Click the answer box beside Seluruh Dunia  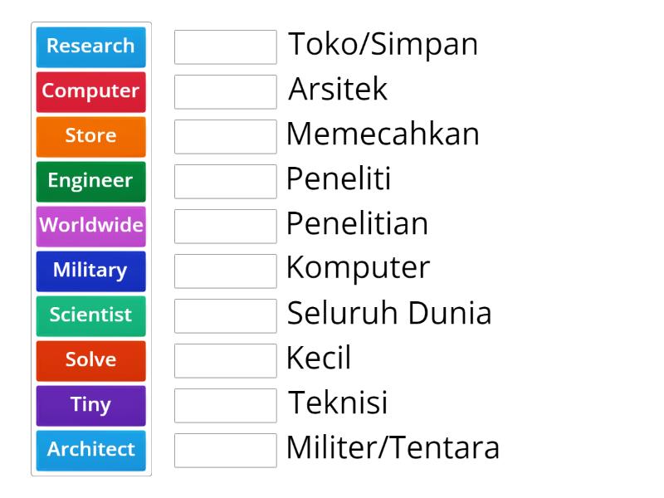click(x=225, y=316)
